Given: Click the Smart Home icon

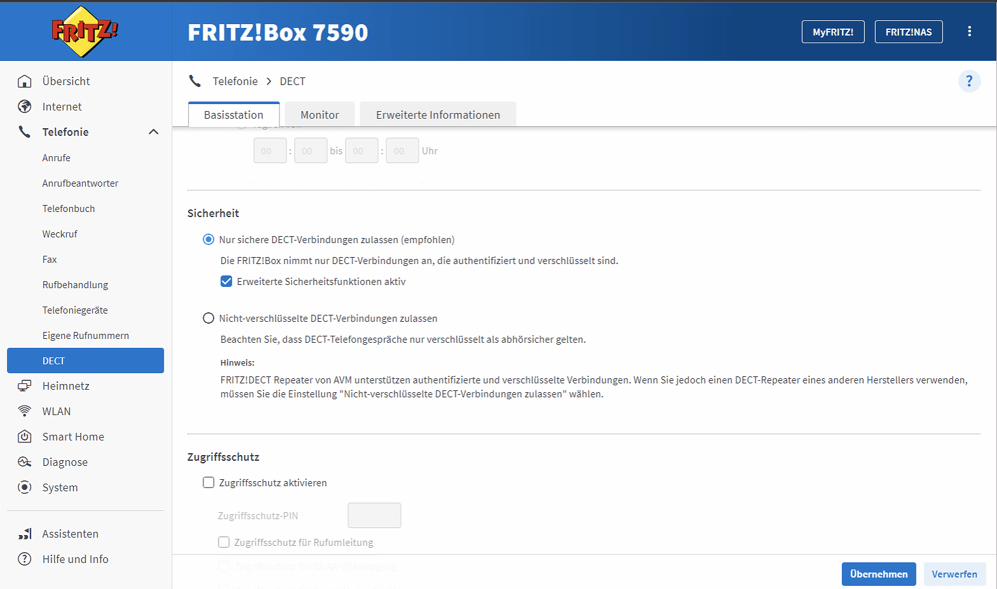Looking at the screenshot, I should point(25,437).
